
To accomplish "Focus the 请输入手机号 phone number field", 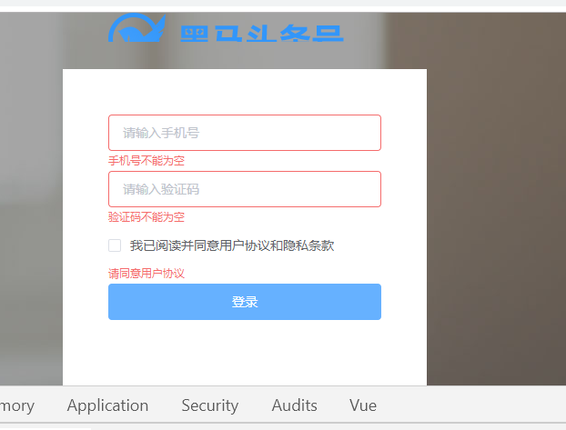I will pyautogui.click(x=245, y=133).
